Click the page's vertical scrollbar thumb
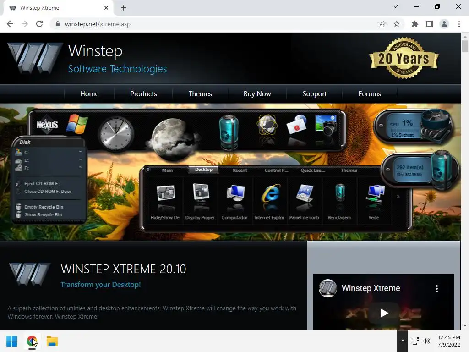469x352 pixels. coord(465,46)
